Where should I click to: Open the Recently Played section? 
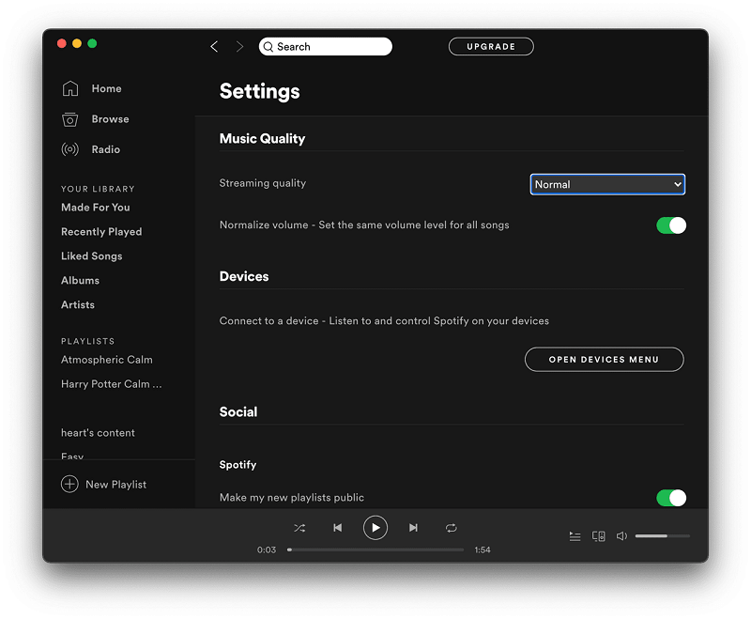tap(101, 231)
